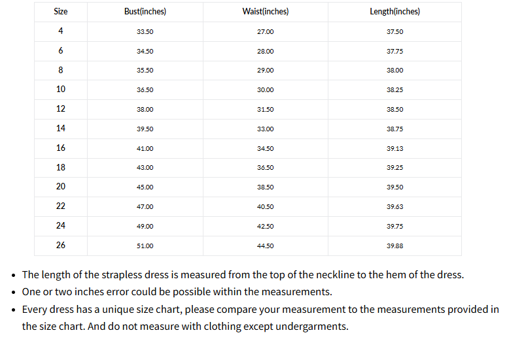Click the size 8 cell
This screenshot has height=337, width=509.
60,70
